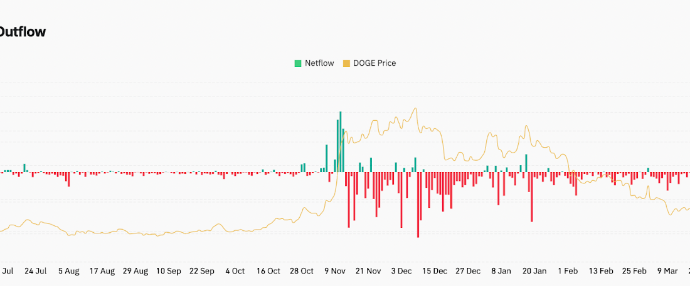Viewport: 690px width, 286px height.
Task: Click the green Netflow legend swatch
Action: (x=298, y=63)
